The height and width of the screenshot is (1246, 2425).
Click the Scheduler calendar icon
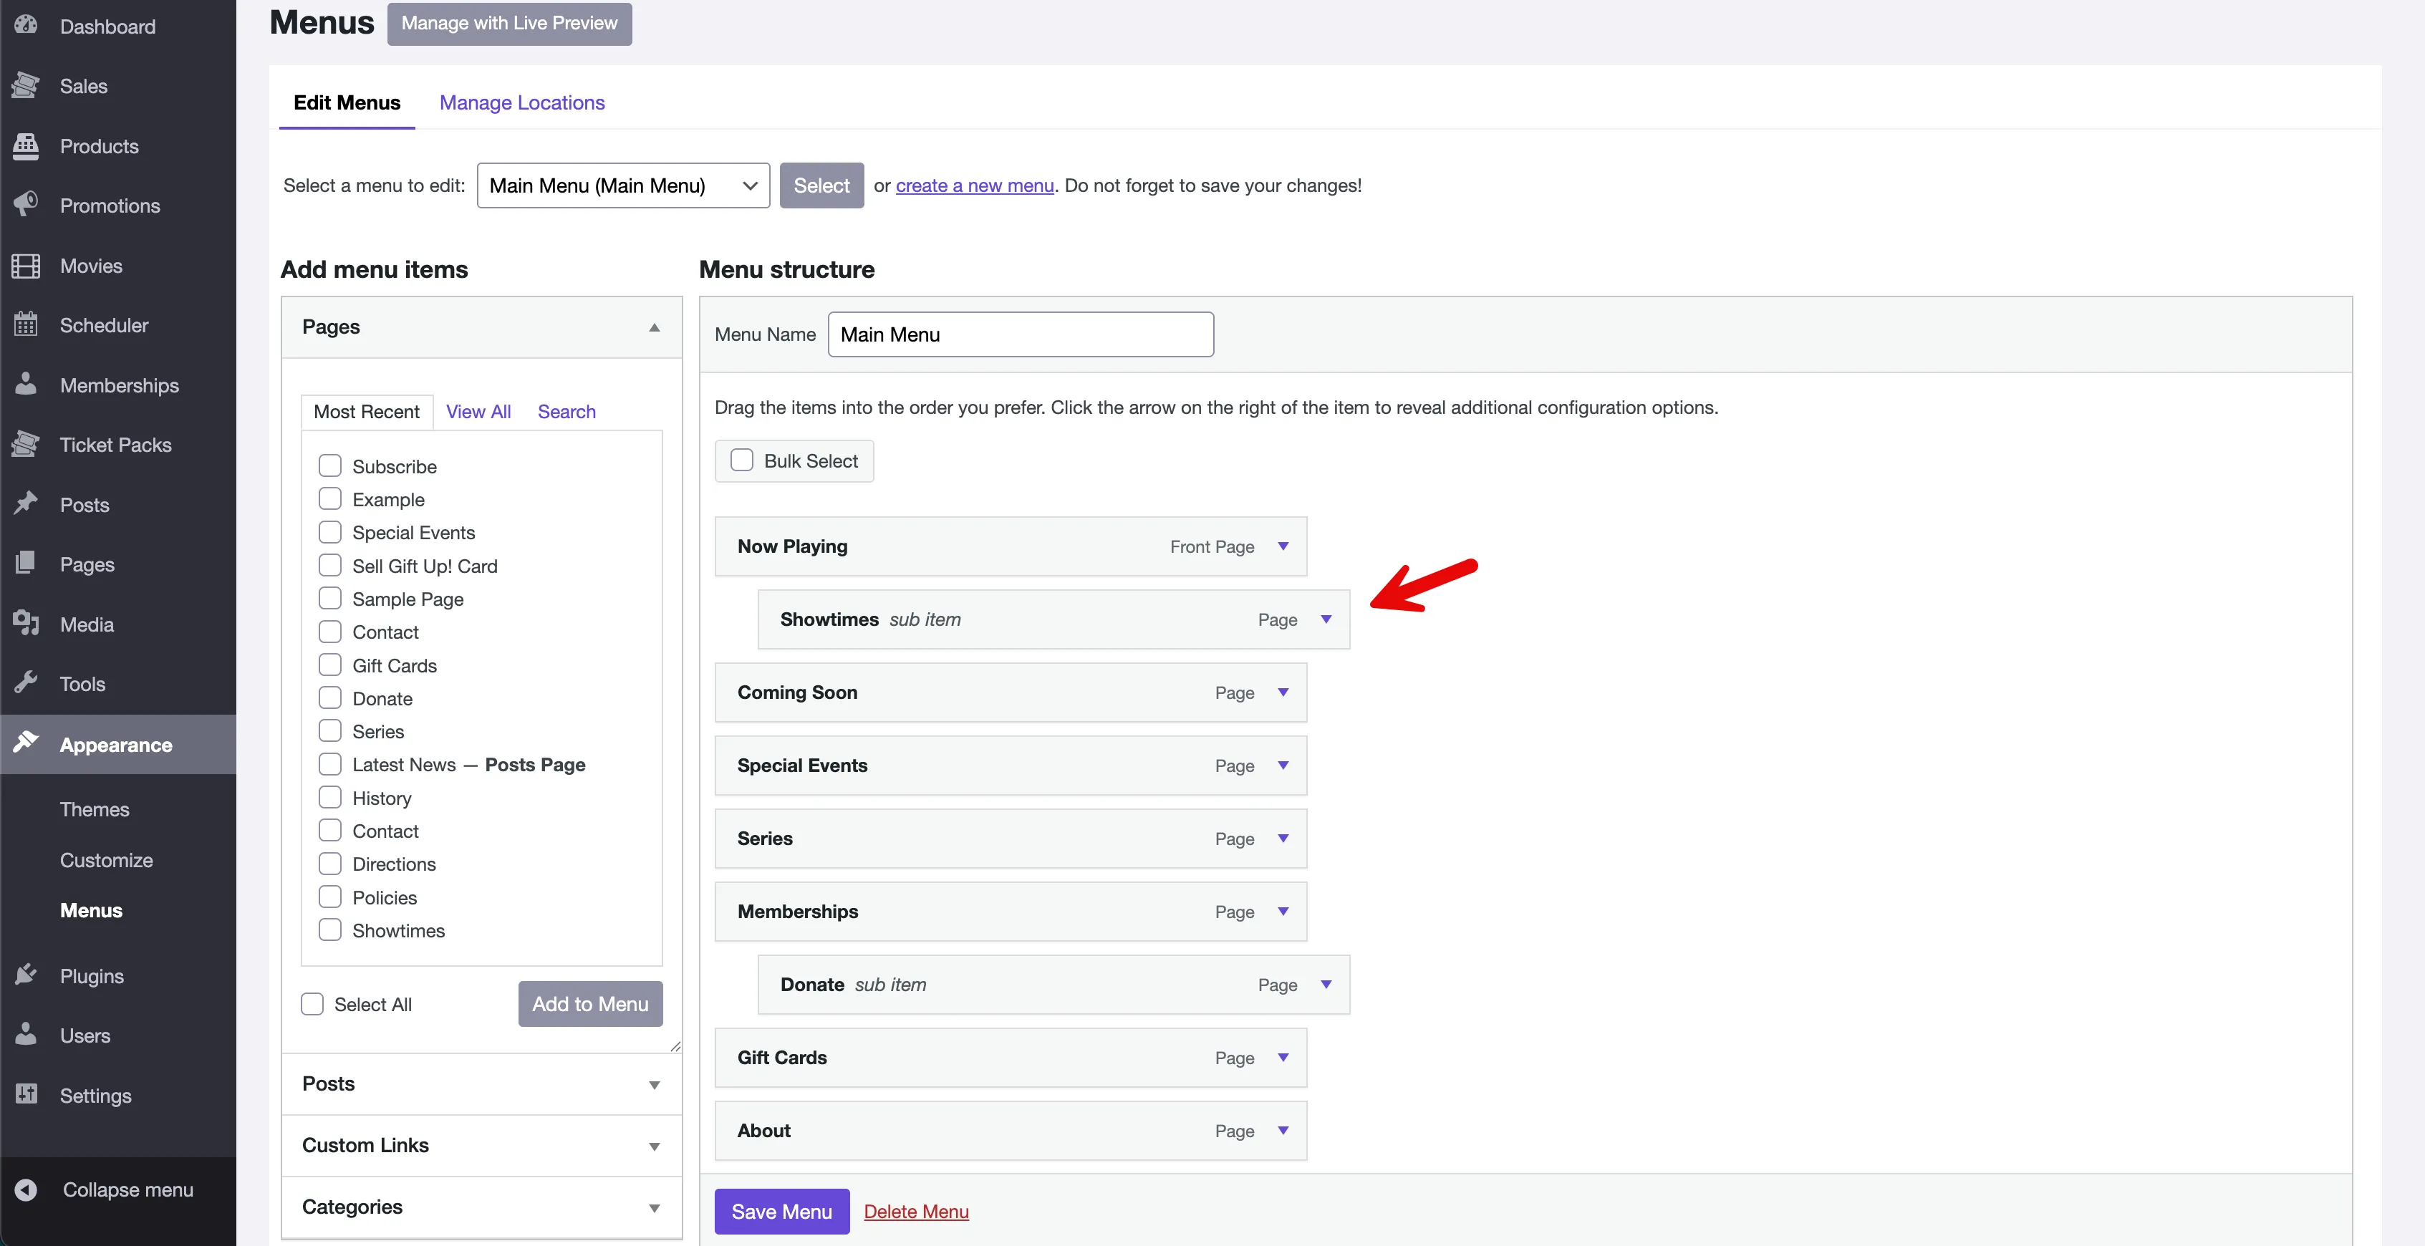pos(25,324)
